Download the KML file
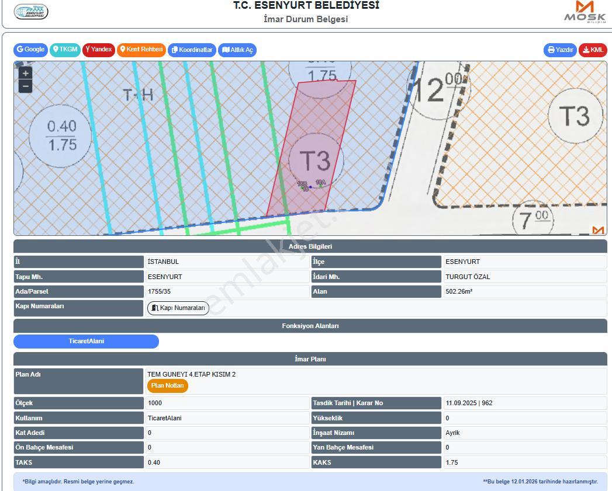Image resolution: width=612 pixels, height=491 pixels. (x=593, y=50)
